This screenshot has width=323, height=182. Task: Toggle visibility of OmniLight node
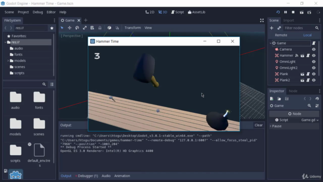click(314, 62)
